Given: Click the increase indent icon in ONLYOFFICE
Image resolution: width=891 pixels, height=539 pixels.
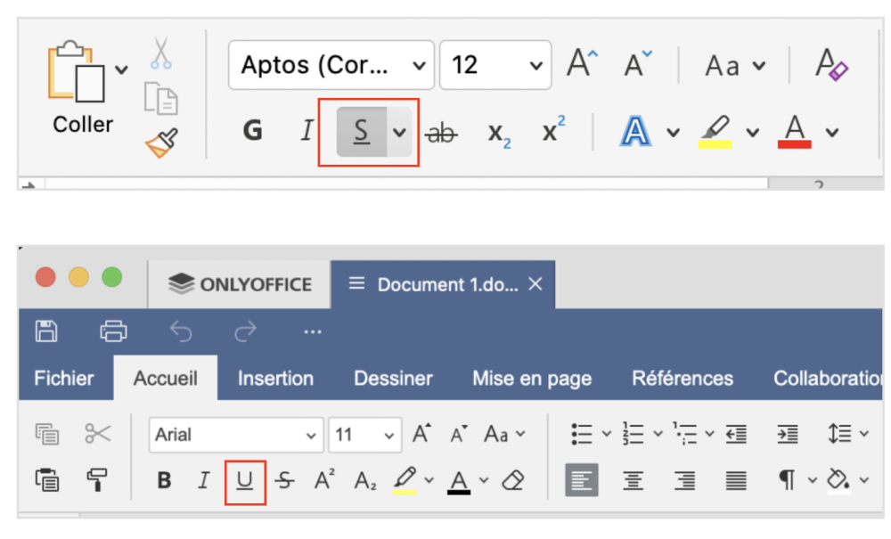Looking at the screenshot, I should pyautogui.click(x=788, y=435).
